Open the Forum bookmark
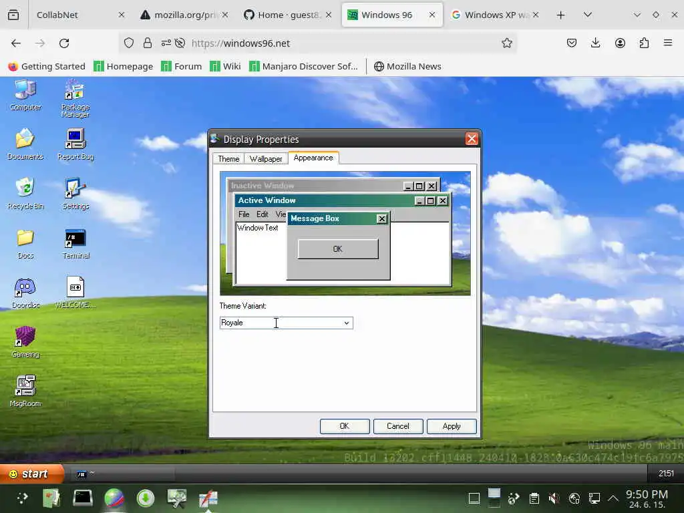 [x=182, y=66]
